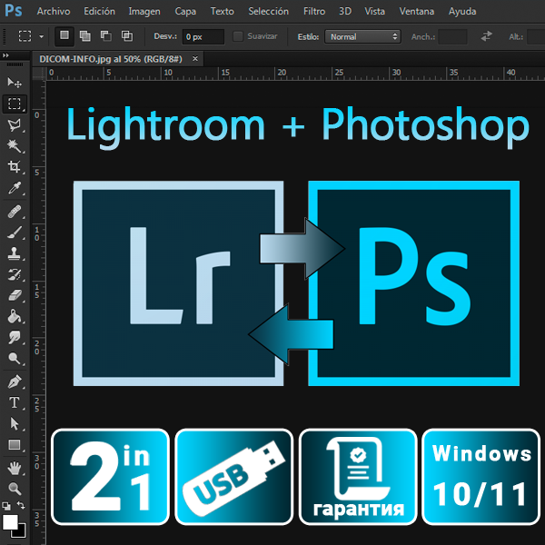Viewport: 545px width, 545px height.
Task: Click the USB badge on the canvas
Action: [234, 477]
